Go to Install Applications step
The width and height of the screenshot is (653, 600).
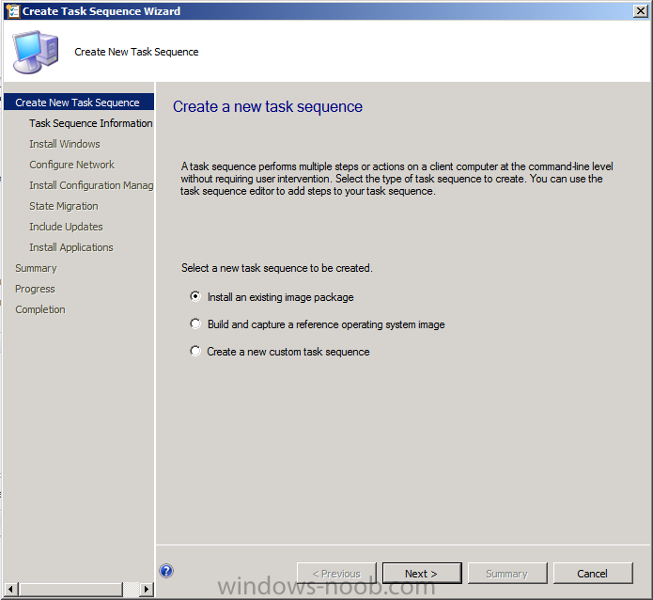pyautogui.click(x=71, y=247)
